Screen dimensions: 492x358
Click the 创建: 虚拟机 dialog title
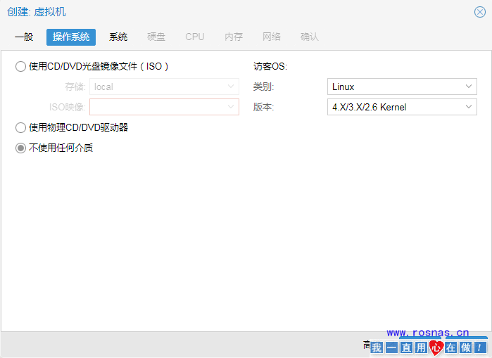click(x=37, y=12)
